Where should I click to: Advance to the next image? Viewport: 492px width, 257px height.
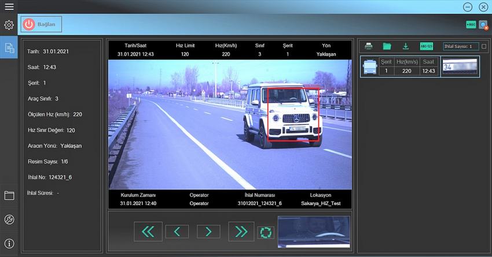pyautogui.click(x=208, y=232)
